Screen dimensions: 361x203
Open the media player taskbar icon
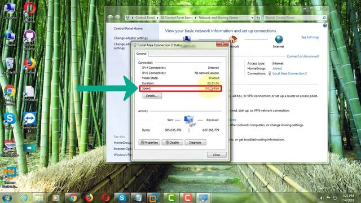pyautogui.click(x=56, y=198)
